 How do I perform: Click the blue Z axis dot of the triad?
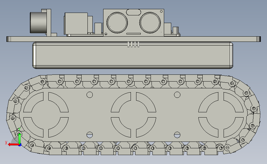tap(20, 145)
